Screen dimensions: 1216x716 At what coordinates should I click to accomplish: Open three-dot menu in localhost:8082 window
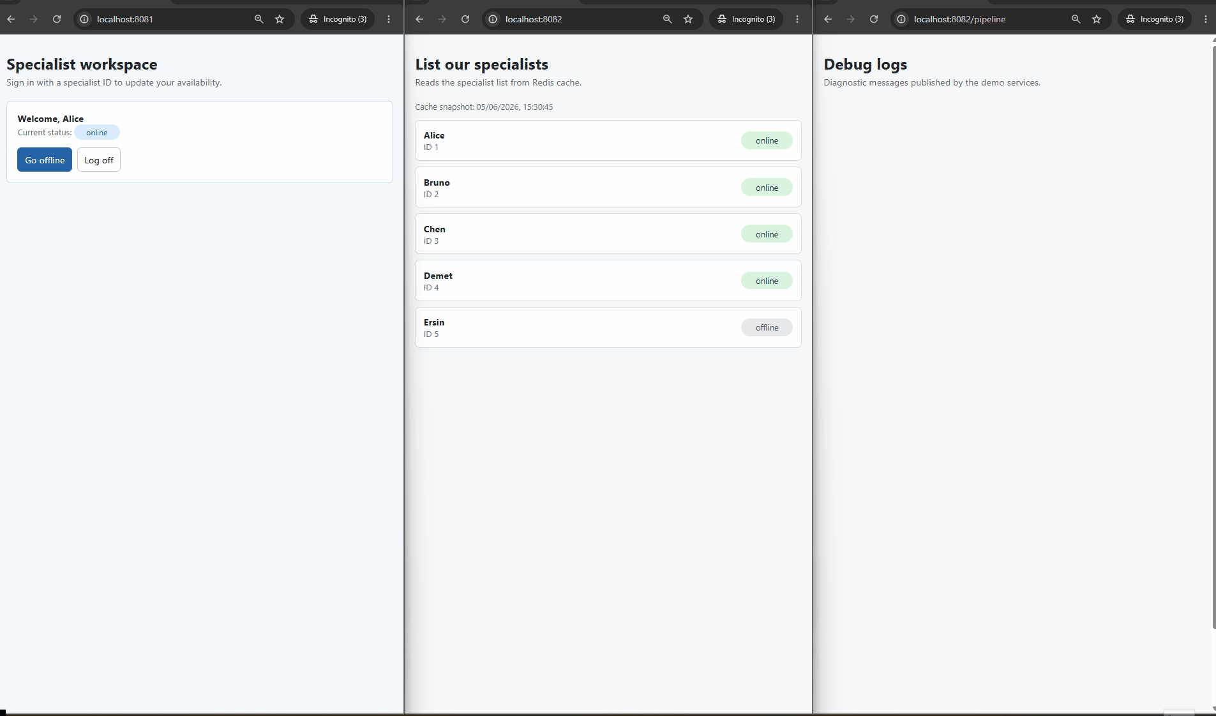pos(797,19)
